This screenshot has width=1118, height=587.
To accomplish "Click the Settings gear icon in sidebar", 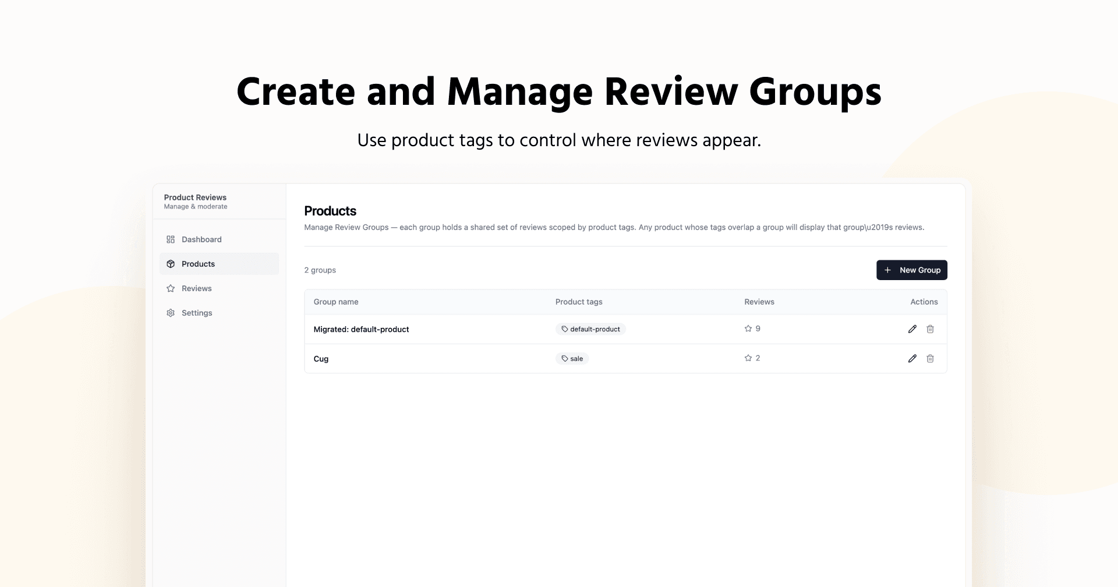I will 171,313.
